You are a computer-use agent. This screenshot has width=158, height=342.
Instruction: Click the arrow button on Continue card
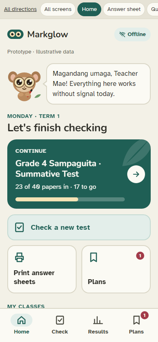click(136, 174)
